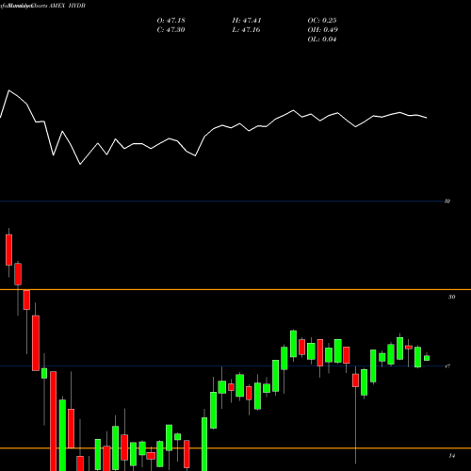Select the first red candlestick on the chart
This screenshot has width=471, height=471.
click(8, 250)
